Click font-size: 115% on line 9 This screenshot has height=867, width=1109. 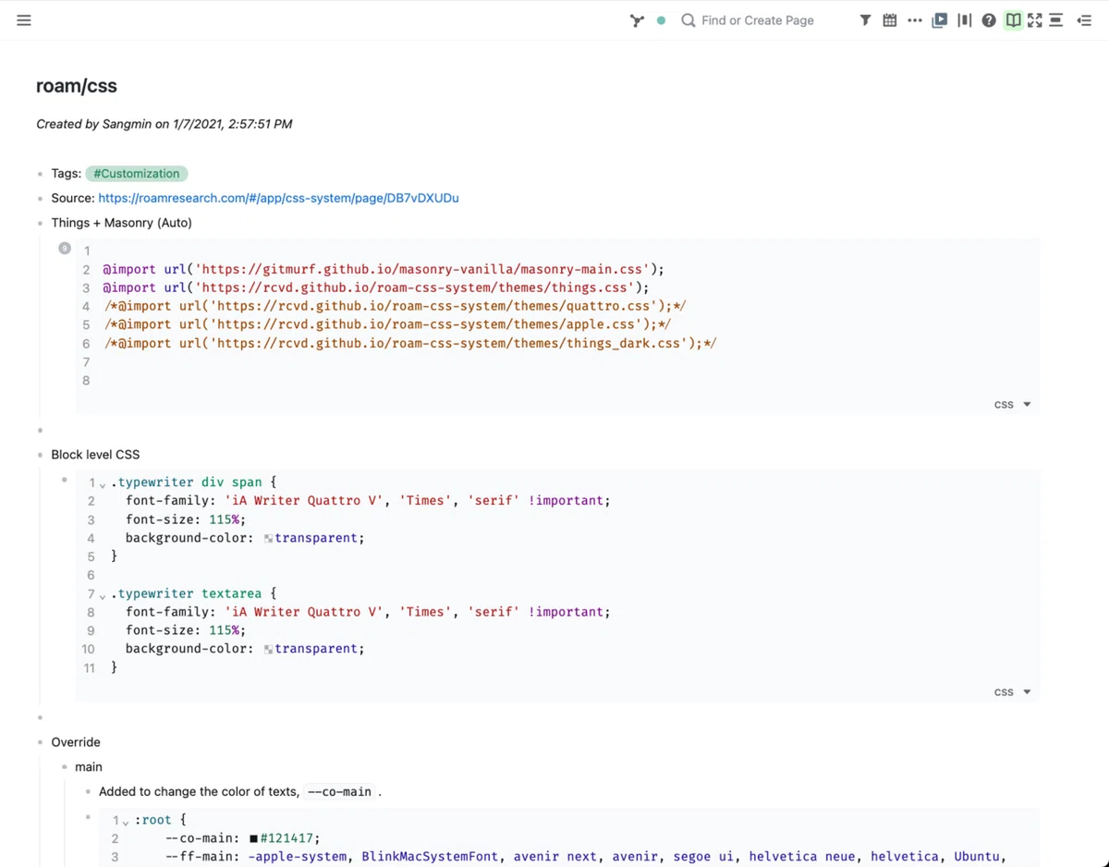(x=186, y=630)
